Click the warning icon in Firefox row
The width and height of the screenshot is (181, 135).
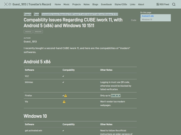point(66,96)
